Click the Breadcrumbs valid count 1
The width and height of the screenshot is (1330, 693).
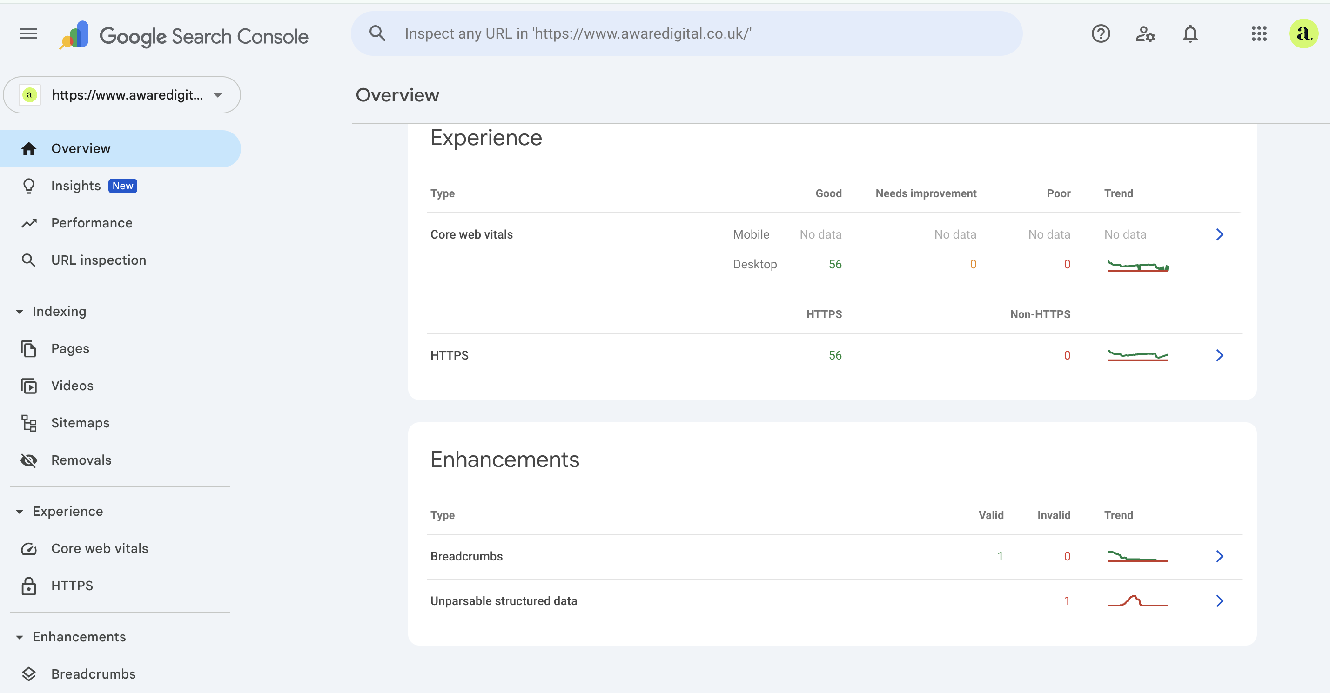point(1000,556)
